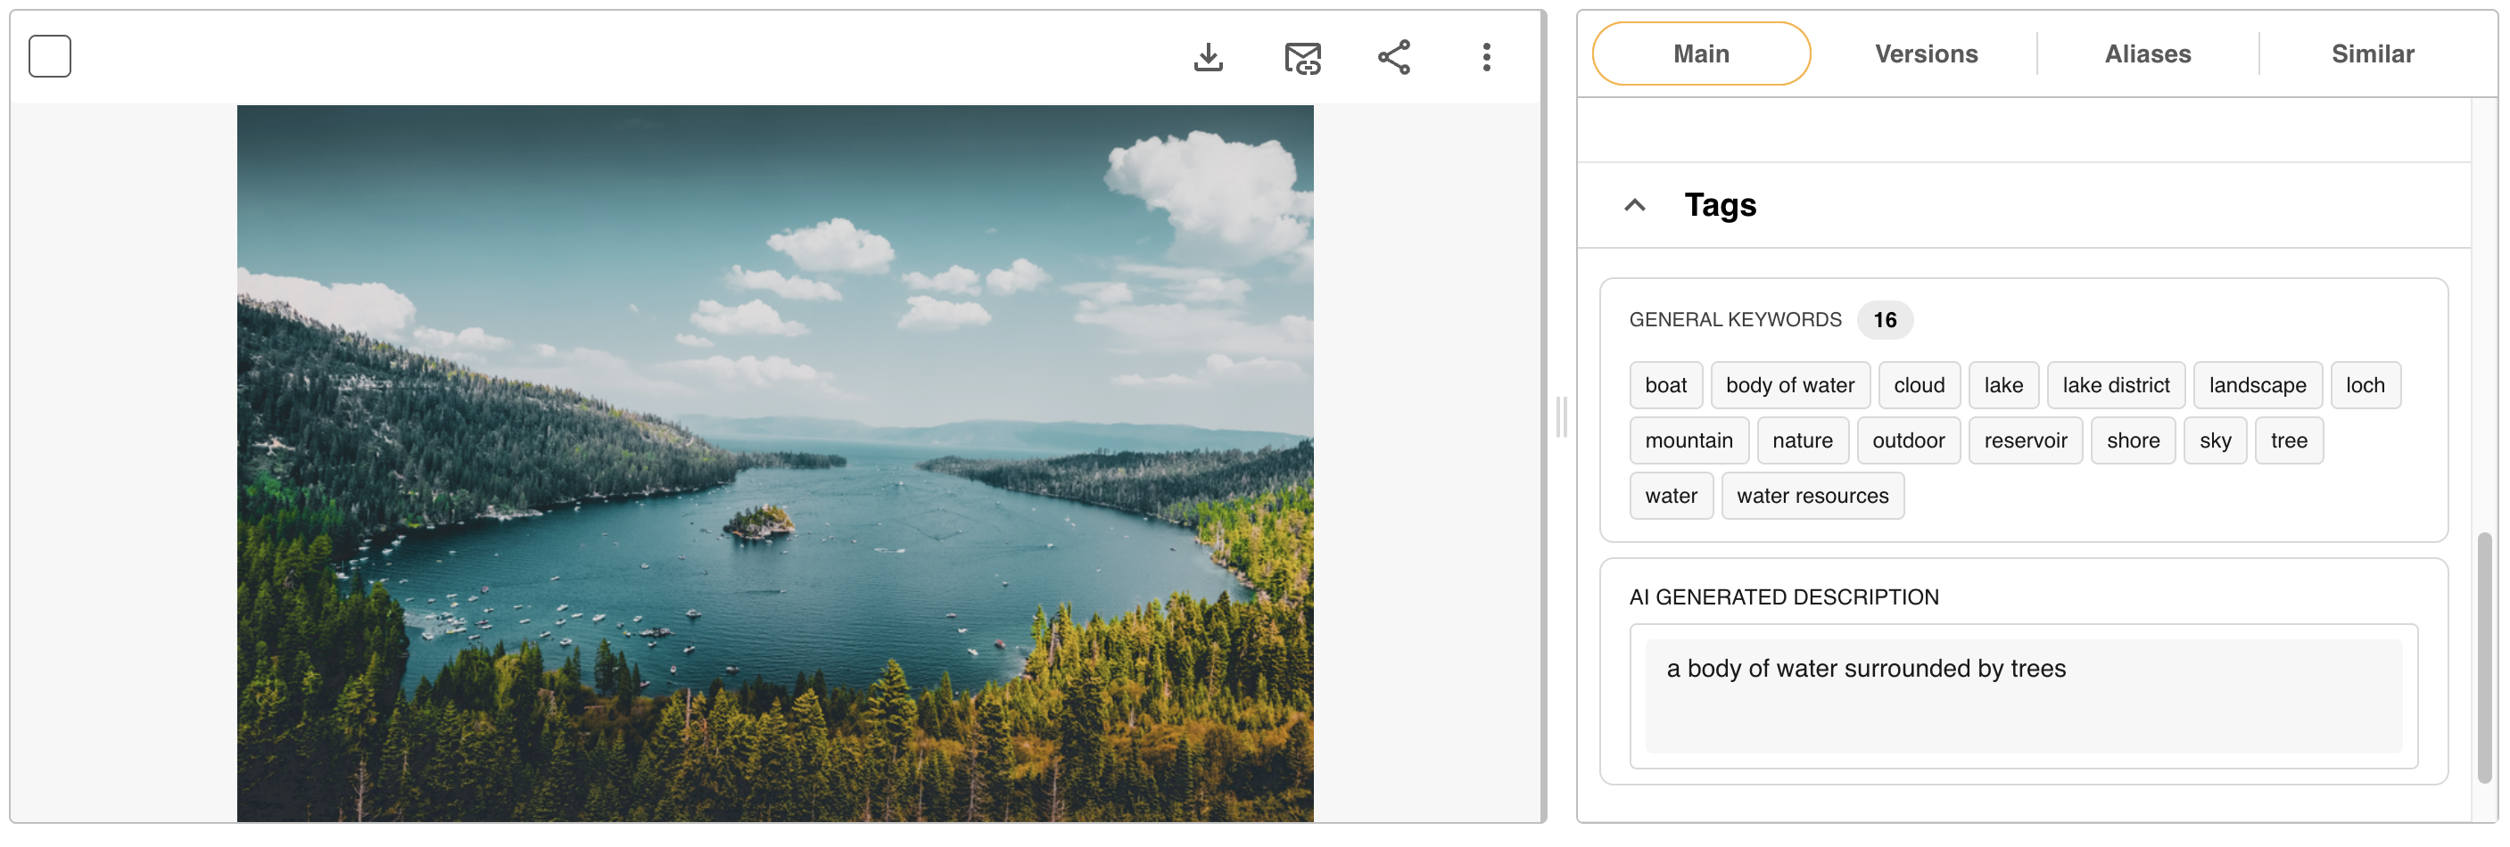The height and width of the screenshot is (847, 2510).
Task: View the Similar tab
Action: tap(2373, 53)
